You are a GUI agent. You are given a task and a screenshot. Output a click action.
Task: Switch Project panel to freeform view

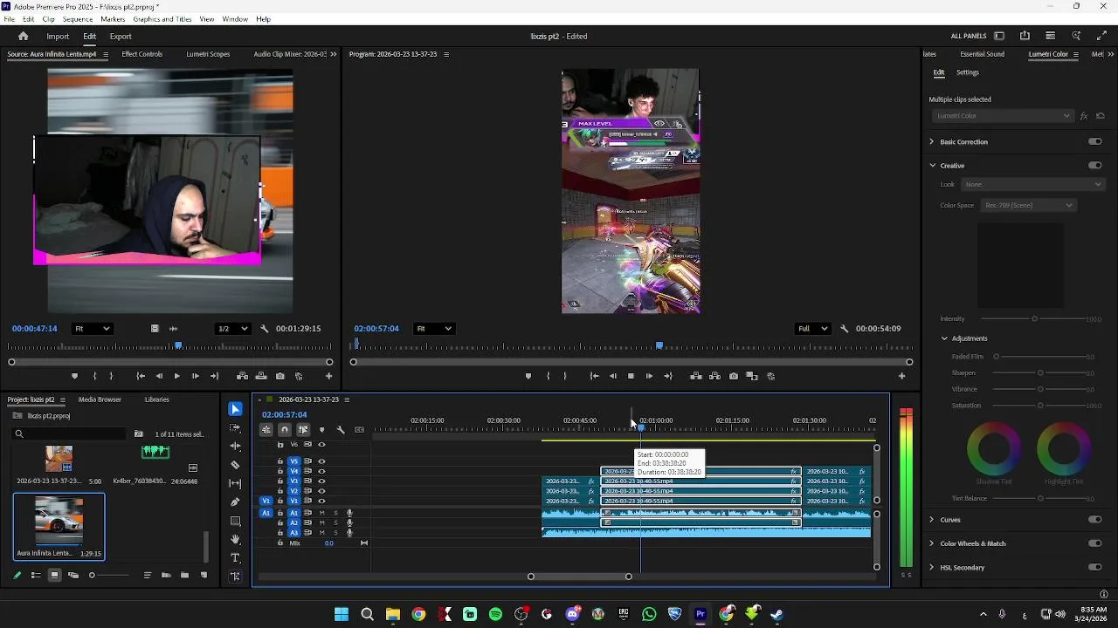coord(73,575)
